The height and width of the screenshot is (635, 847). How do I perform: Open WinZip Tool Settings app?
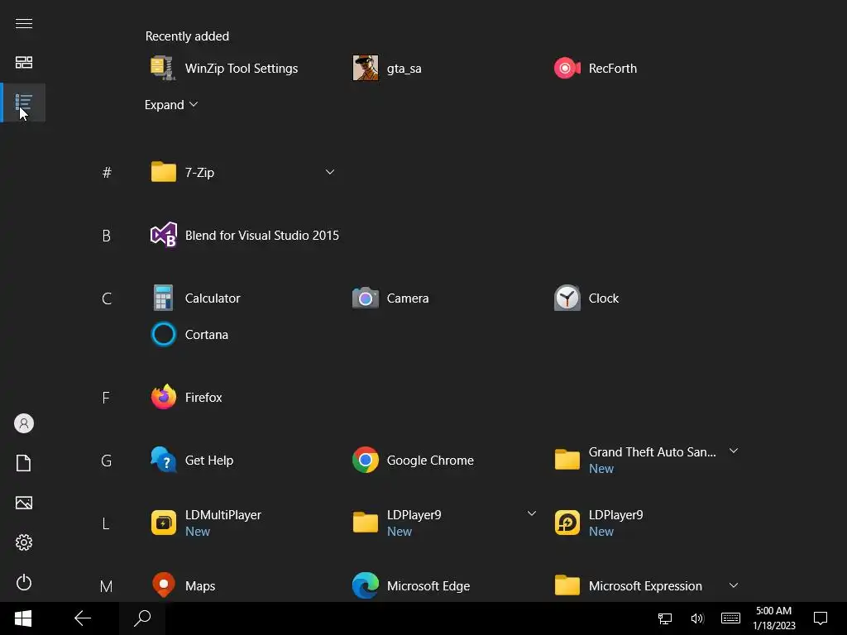tap(224, 69)
